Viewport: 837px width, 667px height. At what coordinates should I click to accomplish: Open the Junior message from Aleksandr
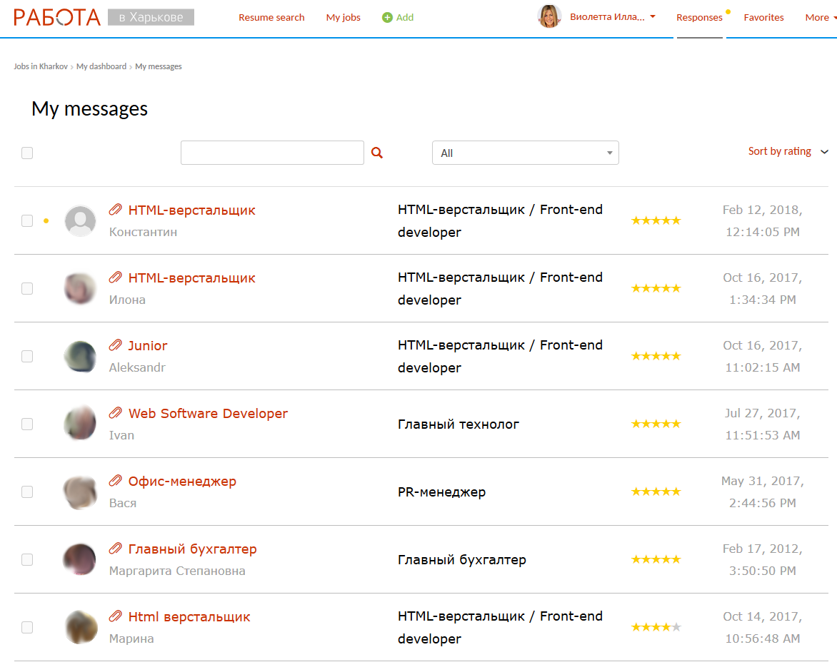coord(148,345)
